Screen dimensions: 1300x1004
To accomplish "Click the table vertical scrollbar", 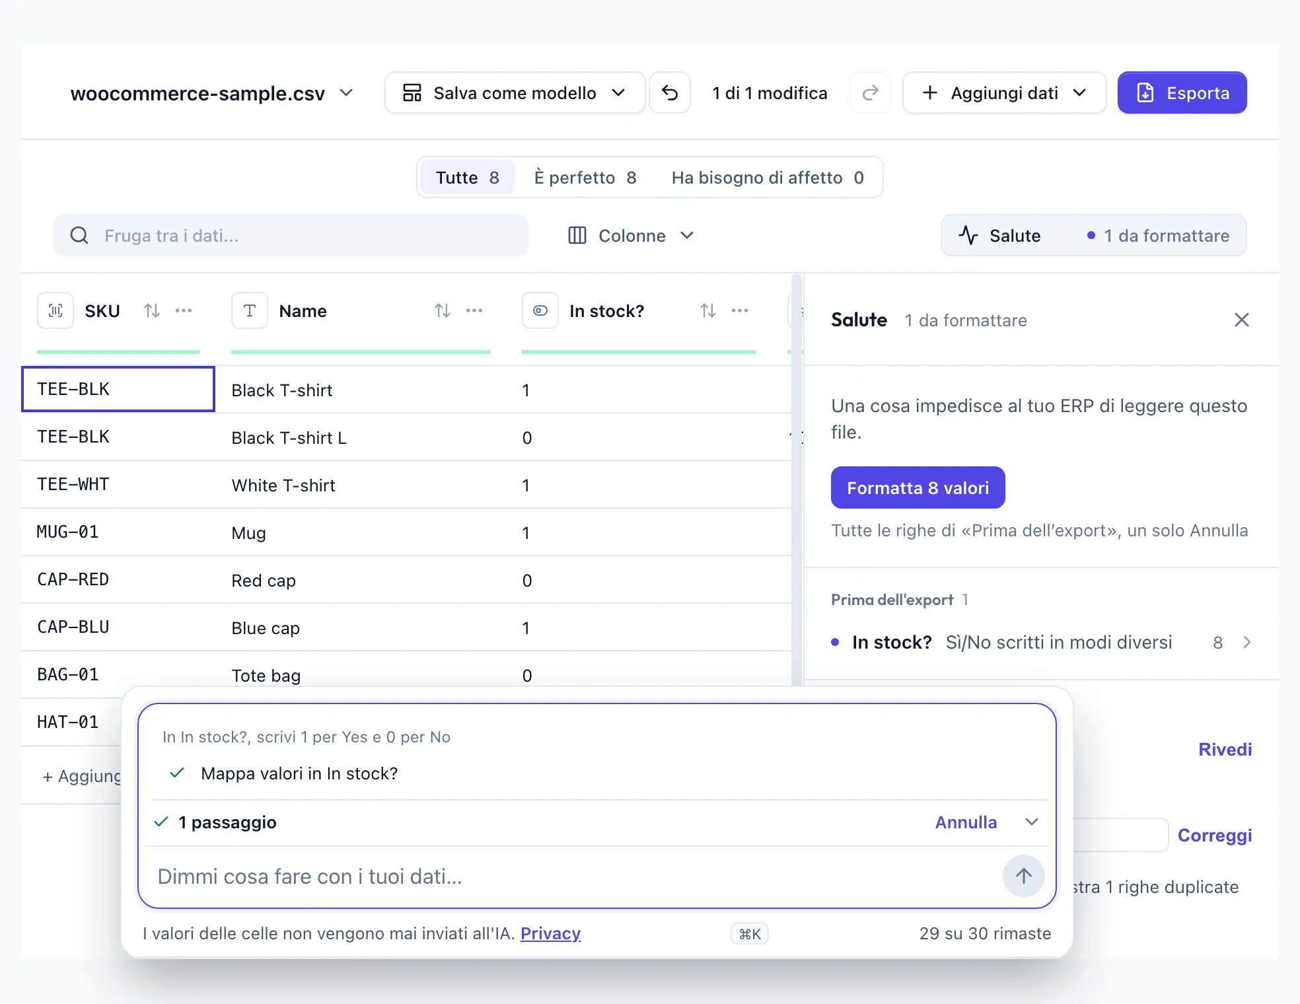I will coord(797,480).
